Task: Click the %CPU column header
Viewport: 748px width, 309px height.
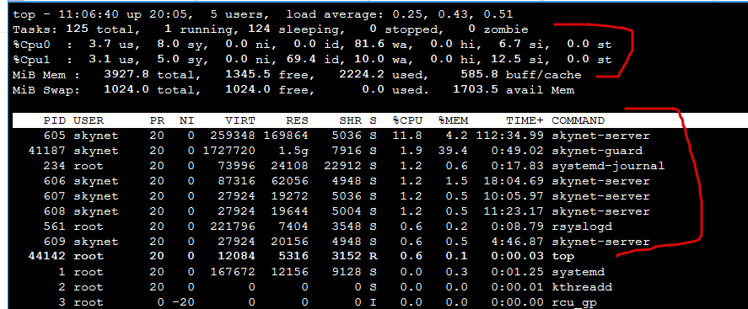Action: [407, 120]
